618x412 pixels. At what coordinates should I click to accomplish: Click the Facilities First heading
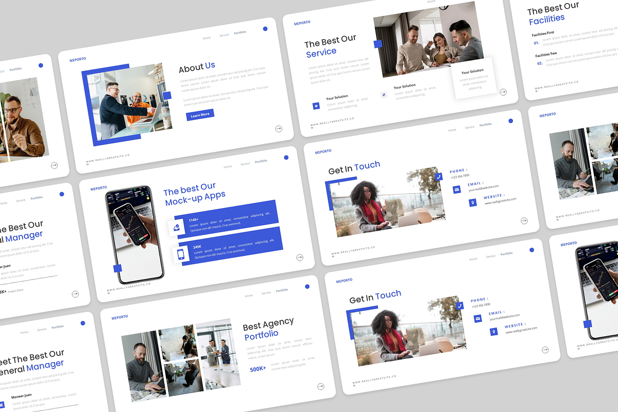(543, 33)
